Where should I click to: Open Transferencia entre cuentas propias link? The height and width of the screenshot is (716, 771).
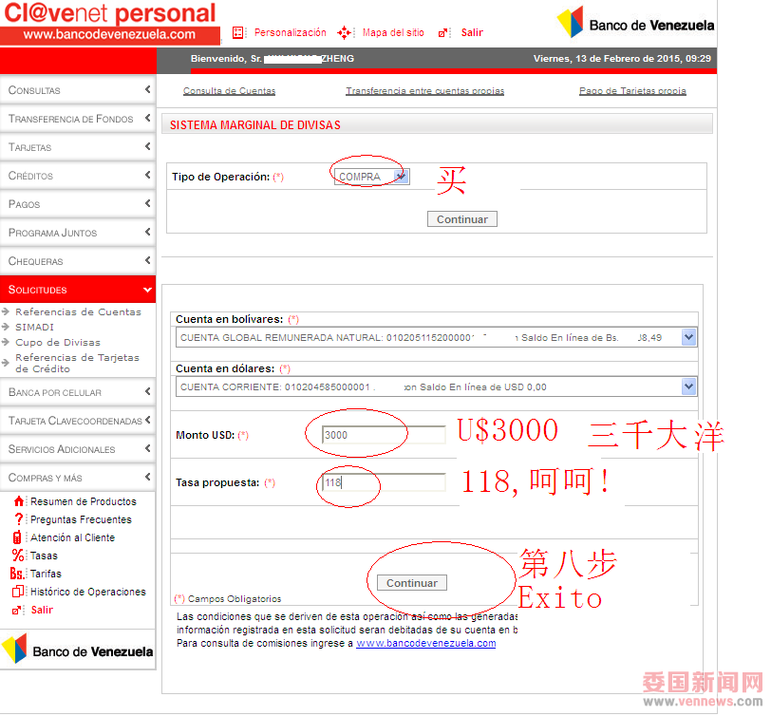[424, 91]
